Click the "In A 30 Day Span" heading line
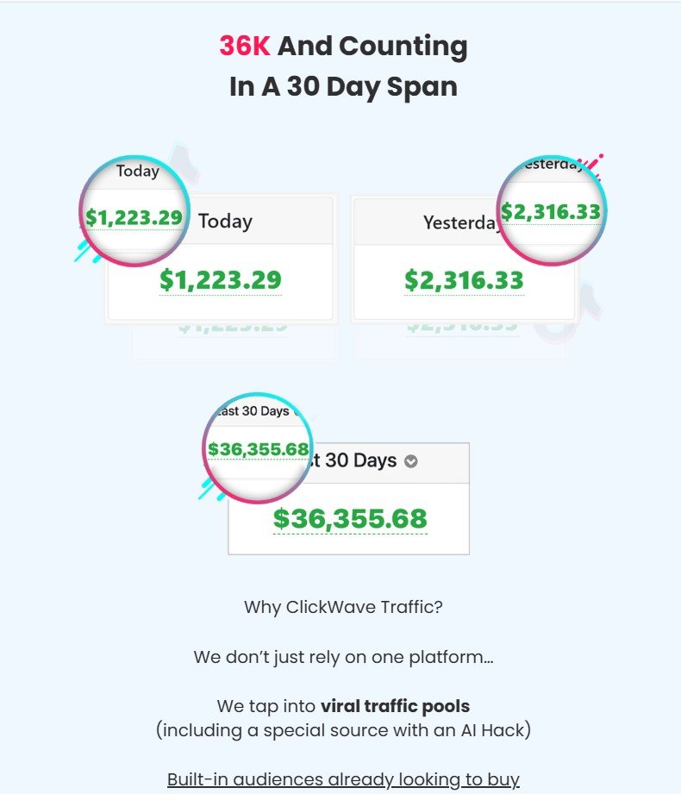 [x=343, y=86]
